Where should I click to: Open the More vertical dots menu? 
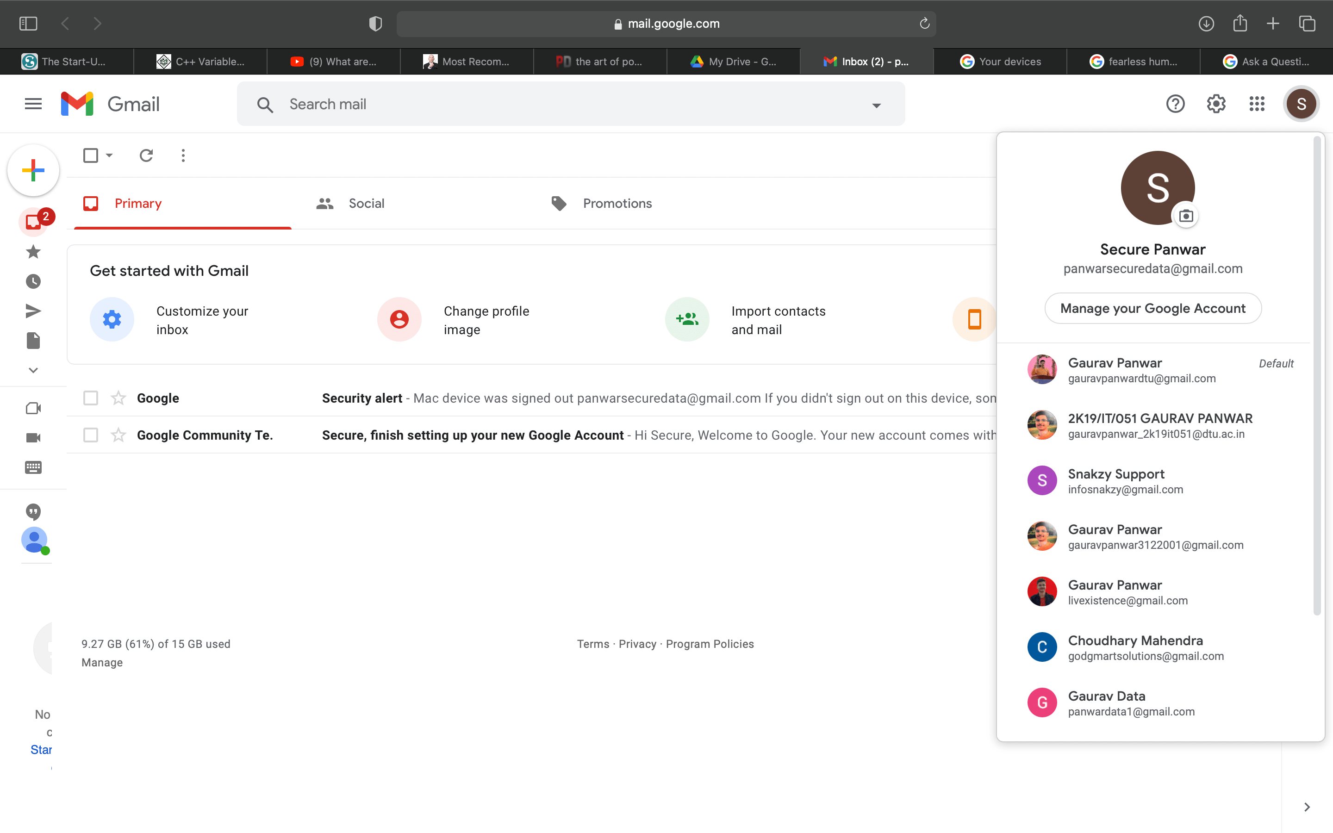click(183, 155)
